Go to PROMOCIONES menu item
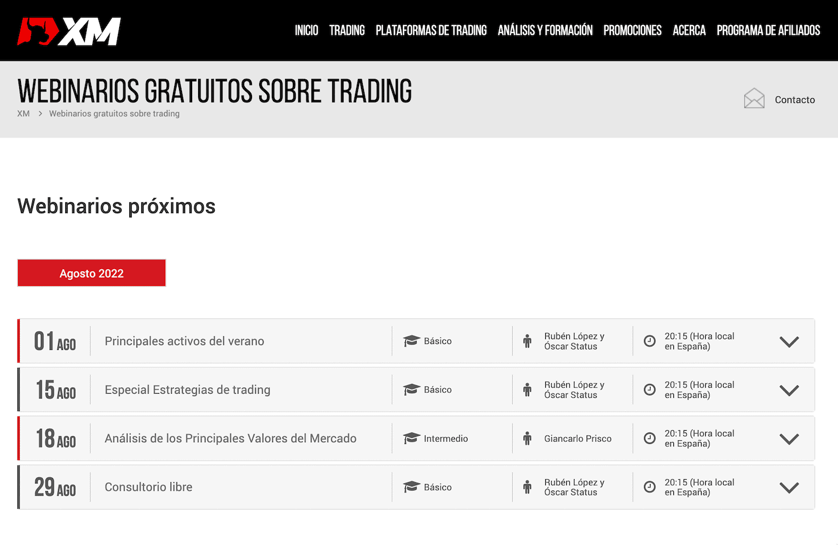Screen dimensions: 838x545 pyautogui.click(x=632, y=31)
